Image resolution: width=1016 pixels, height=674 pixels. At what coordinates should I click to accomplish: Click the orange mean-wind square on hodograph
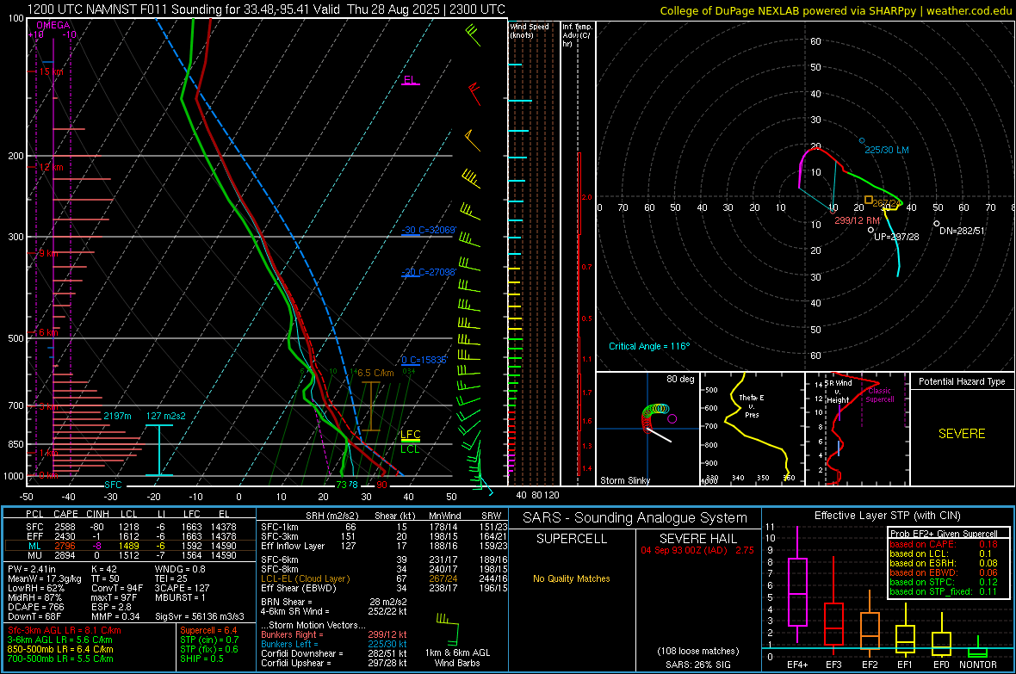point(868,200)
